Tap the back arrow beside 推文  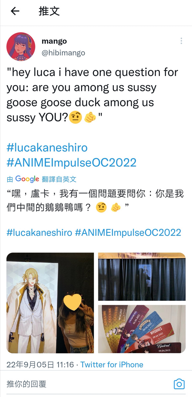pyautogui.click(x=15, y=11)
